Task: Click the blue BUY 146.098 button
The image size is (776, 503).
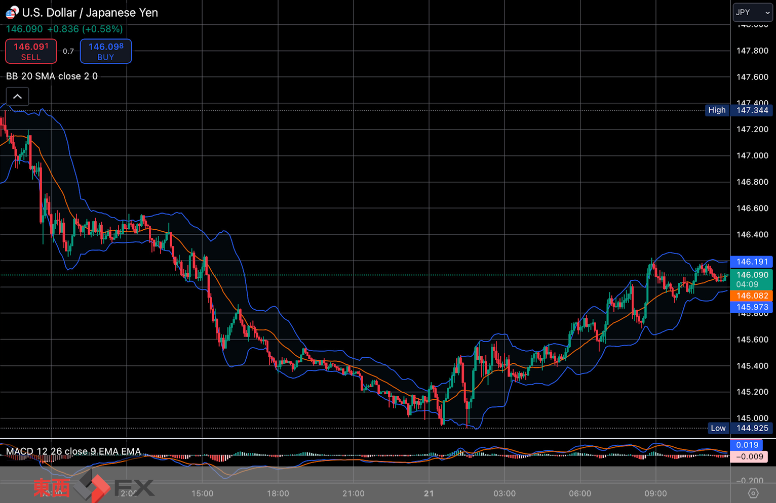Action: 106,51
